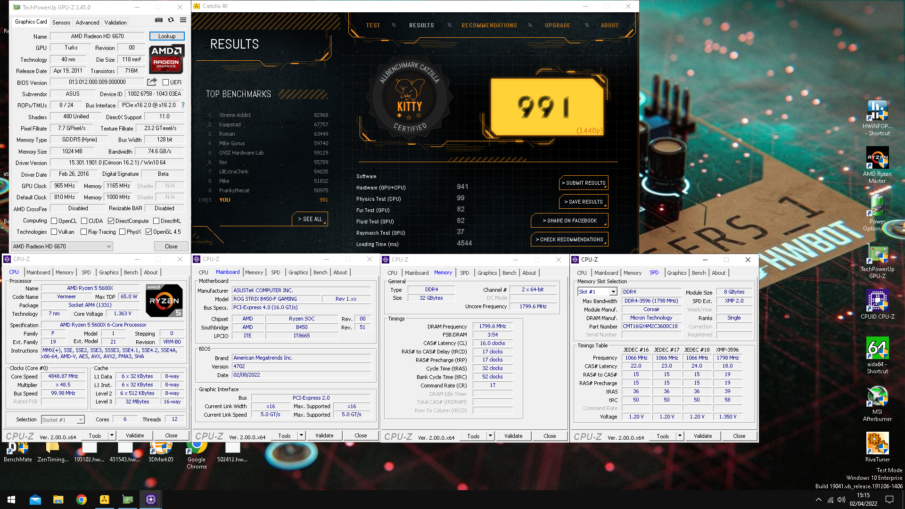The height and width of the screenshot is (509, 905).
Task: Toggle Vulkan checkbox
Action: [x=54, y=232]
